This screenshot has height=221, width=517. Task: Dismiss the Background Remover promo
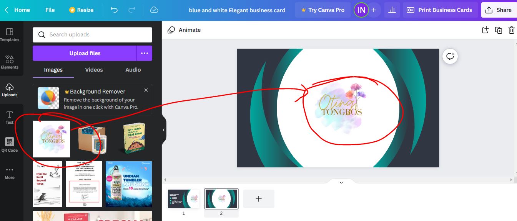146,90
